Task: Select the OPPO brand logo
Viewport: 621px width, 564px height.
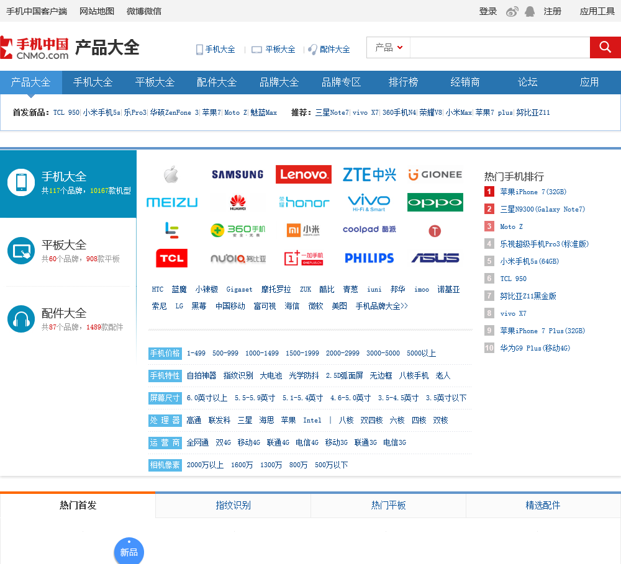Action: tap(435, 202)
